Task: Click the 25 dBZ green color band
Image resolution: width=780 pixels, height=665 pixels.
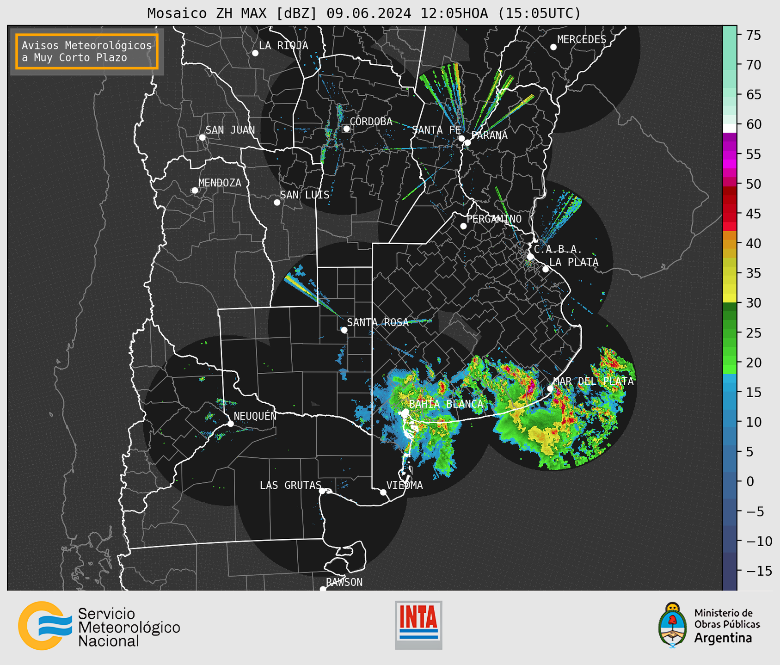Action: 730,332
